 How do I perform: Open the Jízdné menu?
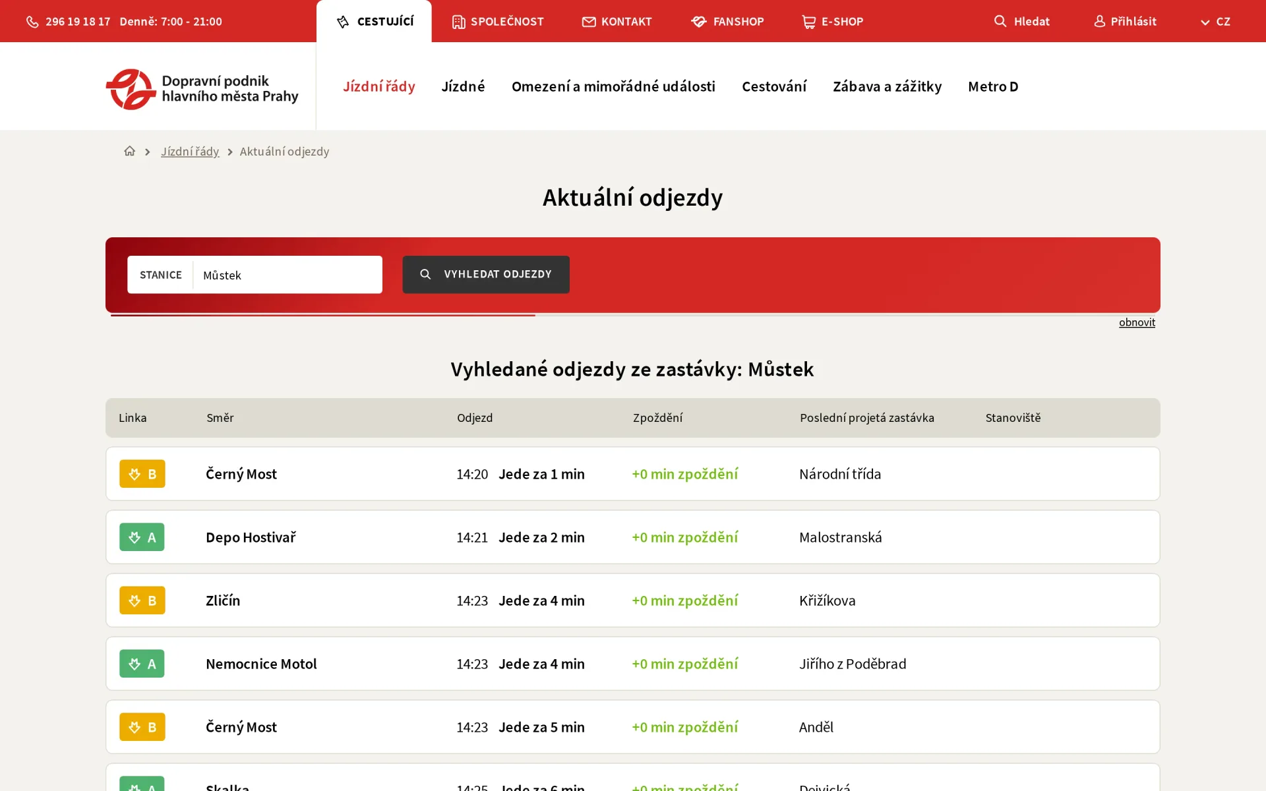[463, 86]
